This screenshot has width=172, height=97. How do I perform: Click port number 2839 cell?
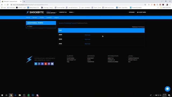click(x=60, y=35)
